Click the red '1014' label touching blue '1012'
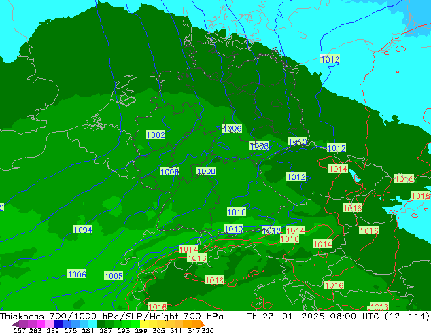This screenshot has width=431, height=333. 296,230
